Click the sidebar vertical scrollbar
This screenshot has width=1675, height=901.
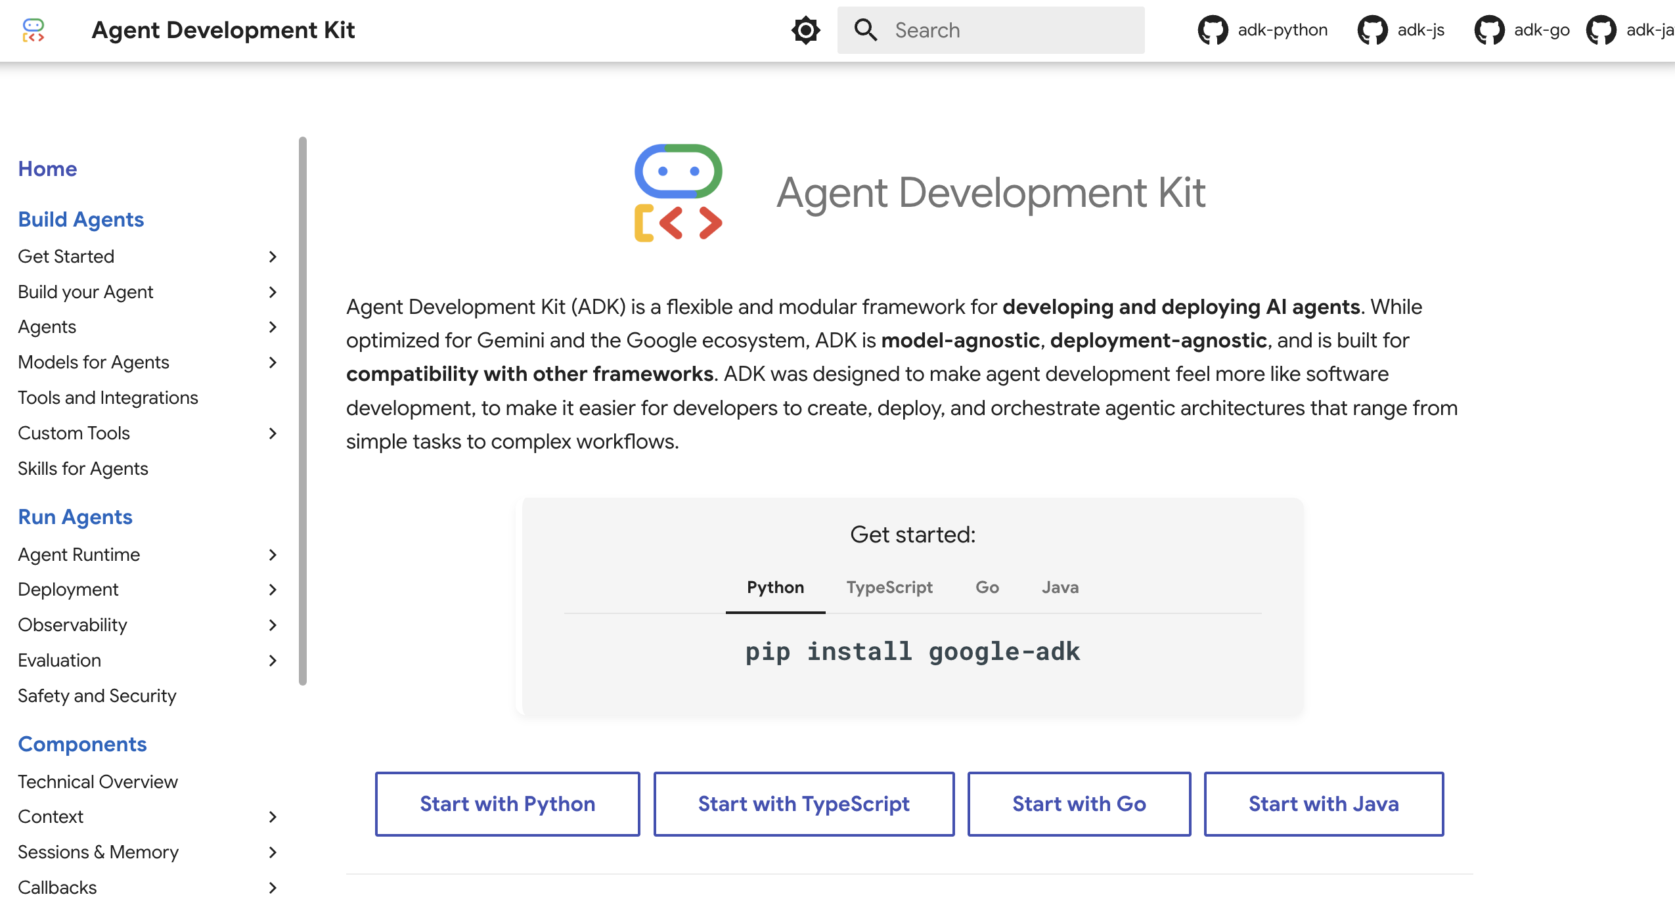click(x=302, y=410)
